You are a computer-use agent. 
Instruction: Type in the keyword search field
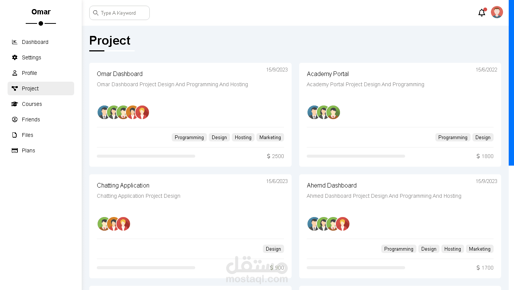click(123, 13)
